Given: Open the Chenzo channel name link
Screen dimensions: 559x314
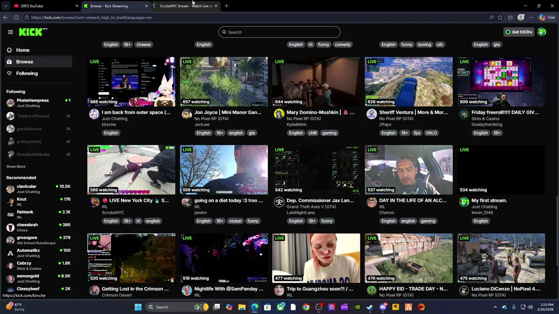Looking at the screenshot, I should pos(386,212).
